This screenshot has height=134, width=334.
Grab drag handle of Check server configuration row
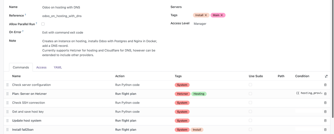pyautogui.click(x=8, y=85)
